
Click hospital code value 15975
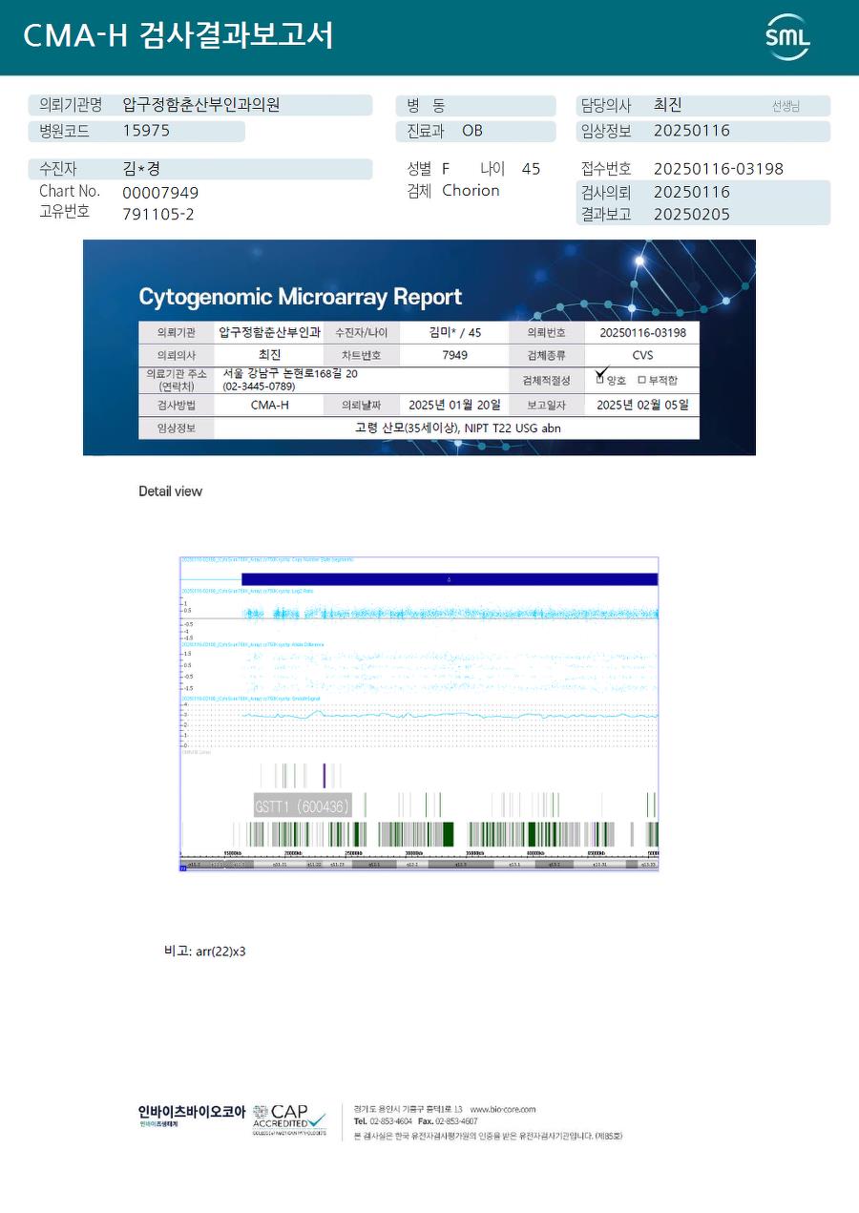coord(146,131)
